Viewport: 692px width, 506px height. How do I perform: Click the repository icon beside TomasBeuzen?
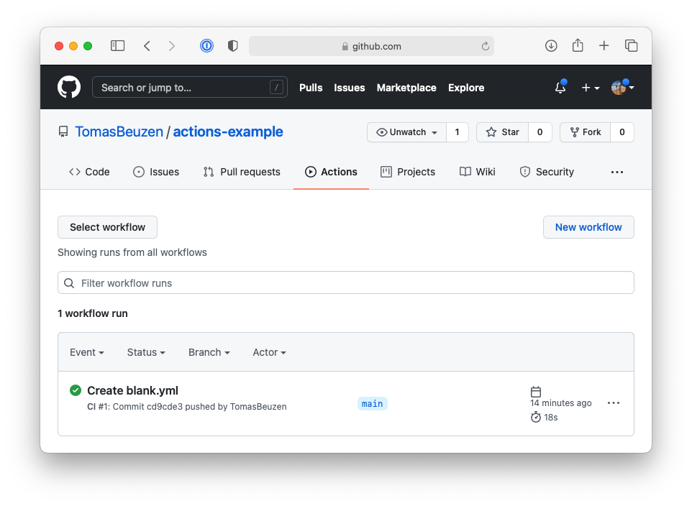[63, 132]
